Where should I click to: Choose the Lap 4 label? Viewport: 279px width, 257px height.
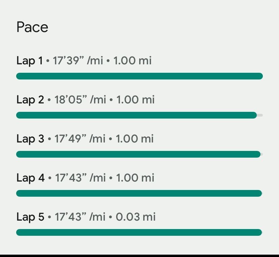pos(30,178)
